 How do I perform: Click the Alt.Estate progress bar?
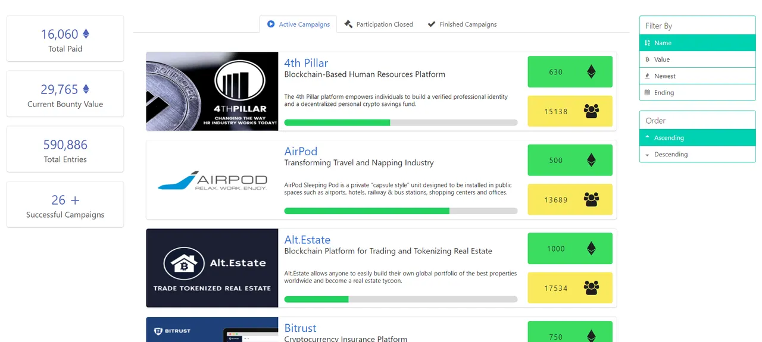401,299
